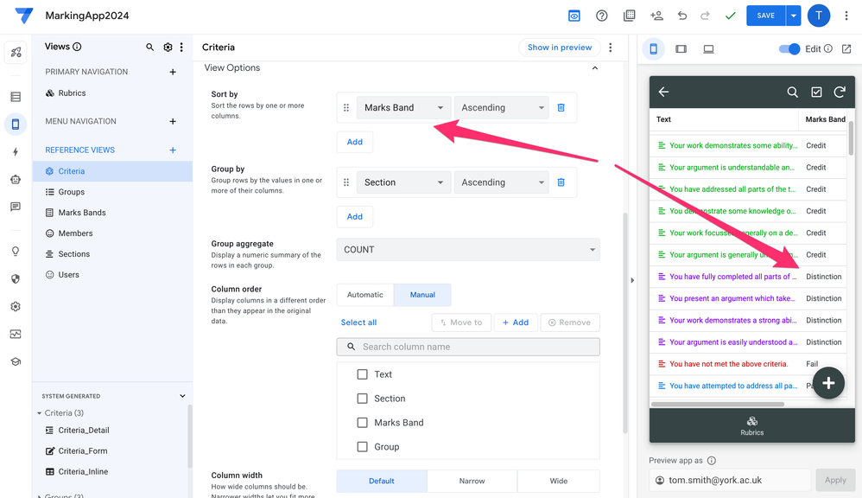The height and width of the screenshot is (498, 862).
Task: Click the Preview app as email field
Action: tap(730, 481)
